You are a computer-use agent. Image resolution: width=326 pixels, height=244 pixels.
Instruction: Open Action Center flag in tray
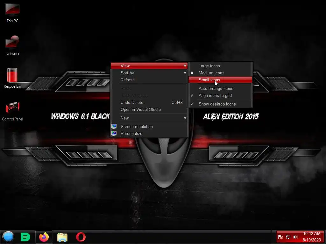tap(280, 237)
